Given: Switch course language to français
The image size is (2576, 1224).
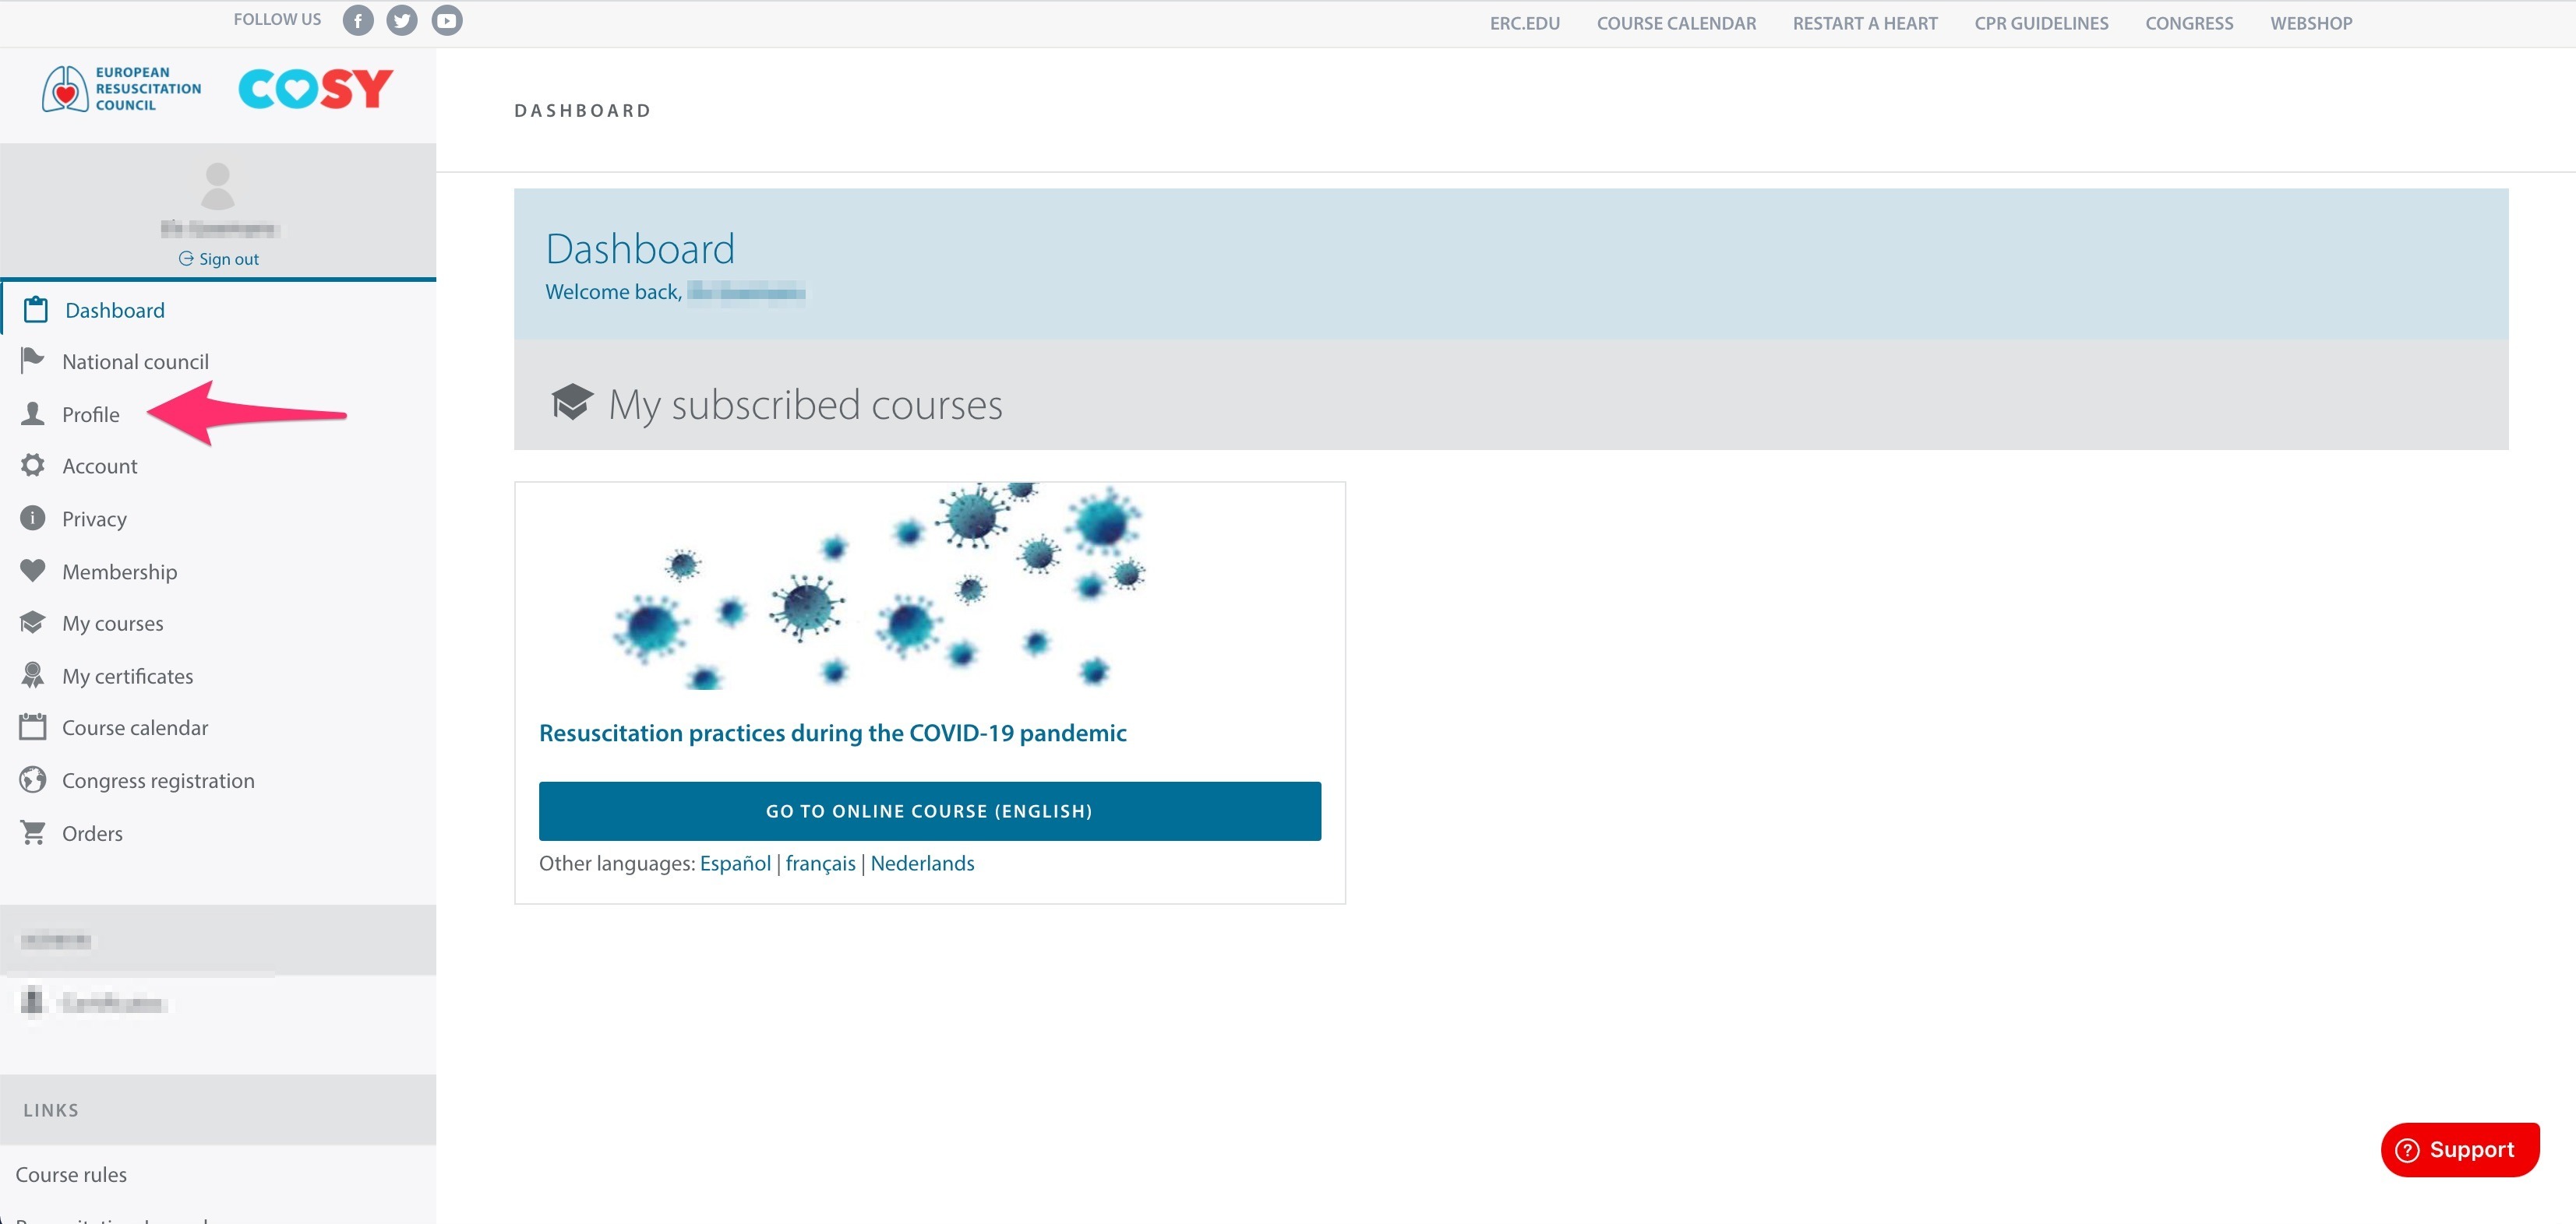Looking at the screenshot, I should click(820, 863).
